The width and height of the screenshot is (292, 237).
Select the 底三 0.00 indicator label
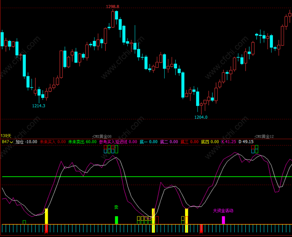pyautogui.click(x=189, y=142)
